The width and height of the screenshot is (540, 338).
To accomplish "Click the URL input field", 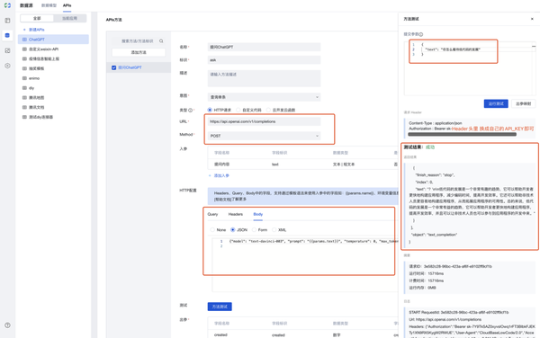I will click(264, 121).
